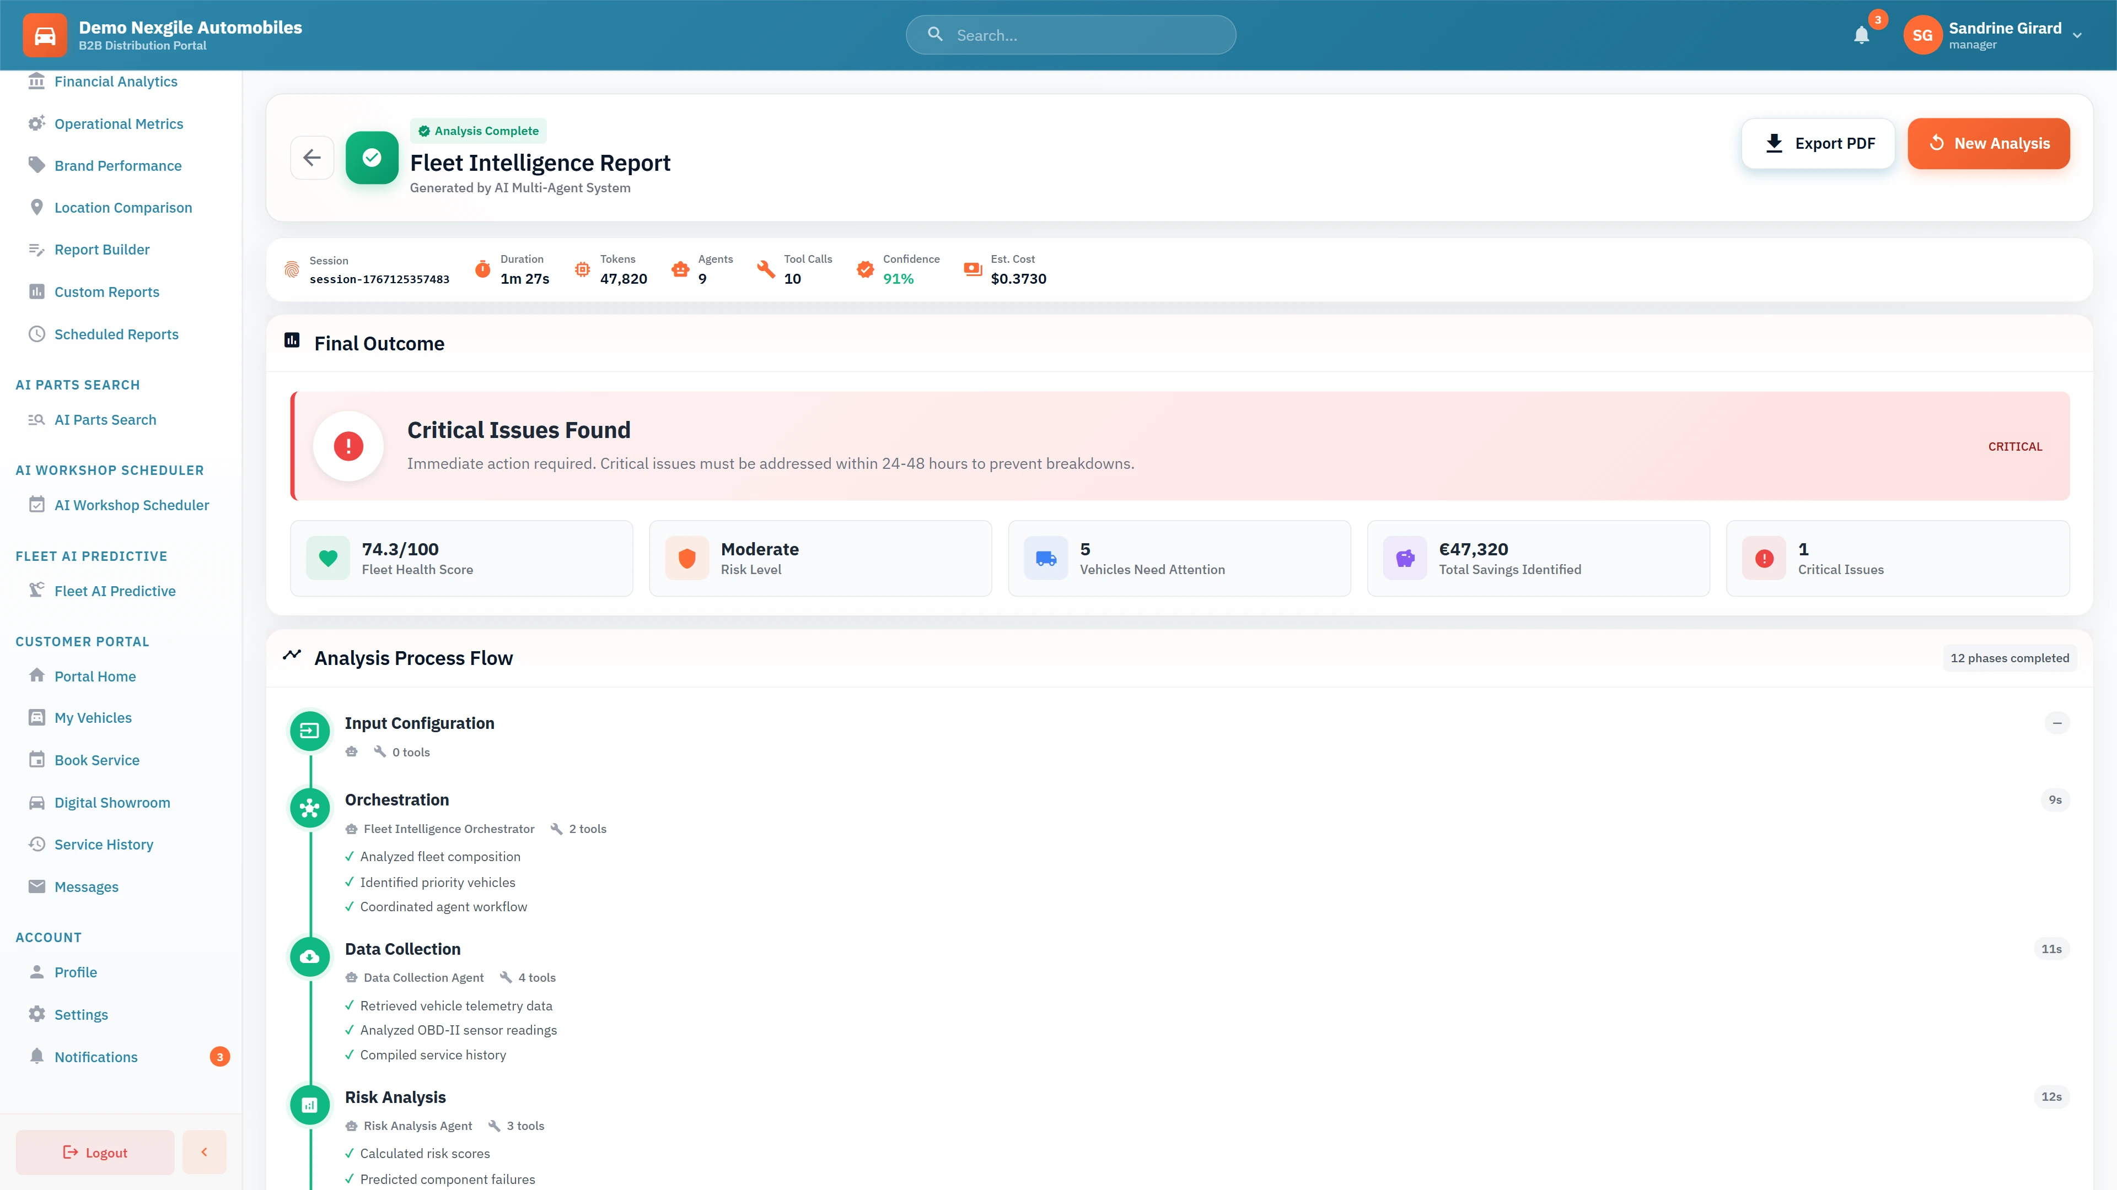The width and height of the screenshot is (2117, 1190).
Task: Click the notification bell icon
Action: click(x=1861, y=35)
